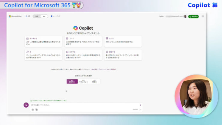This screenshot has width=222, height=125.
Task: Open the 401k vs Roth IRA comparison card
Action: click(x=123, y=41)
